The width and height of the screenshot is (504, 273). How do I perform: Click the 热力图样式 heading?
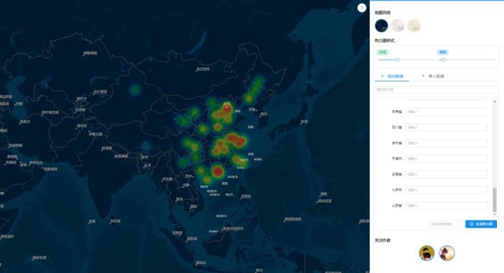(384, 40)
